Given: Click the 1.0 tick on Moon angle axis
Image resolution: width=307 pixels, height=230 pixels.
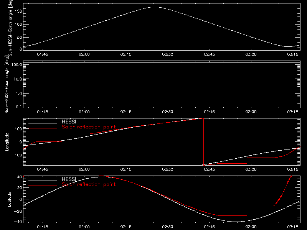Looking at the screenshot, I should (x=19, y=94).
